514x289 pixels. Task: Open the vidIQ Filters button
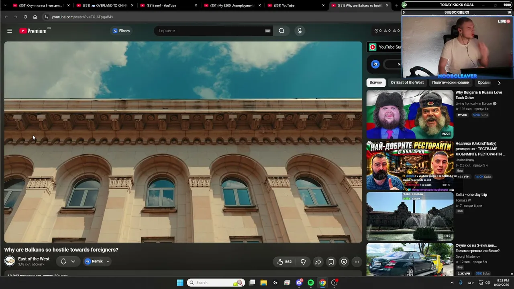click(x=121, y=31)
